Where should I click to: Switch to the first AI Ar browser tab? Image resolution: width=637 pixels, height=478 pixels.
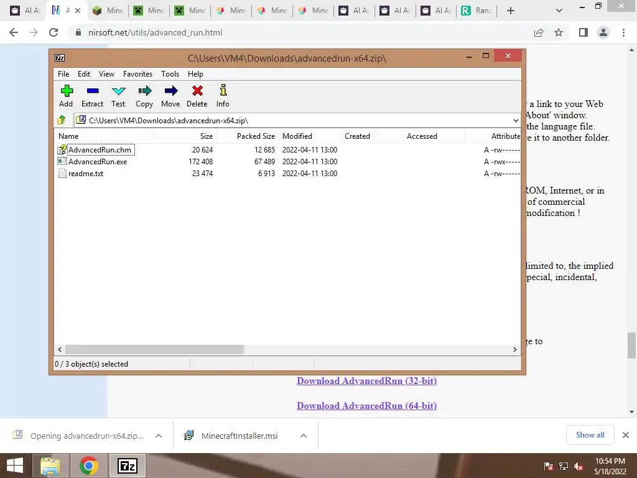tap(24, 11)
